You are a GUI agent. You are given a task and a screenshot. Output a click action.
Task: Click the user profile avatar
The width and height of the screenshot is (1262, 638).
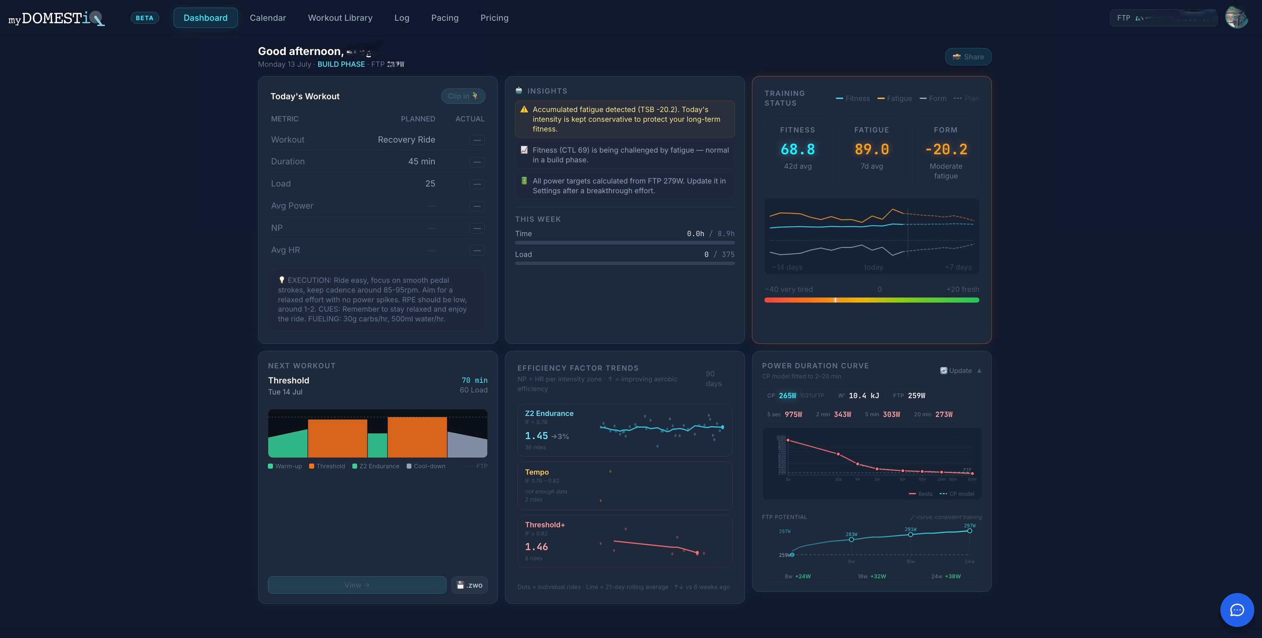point(1237,18)
